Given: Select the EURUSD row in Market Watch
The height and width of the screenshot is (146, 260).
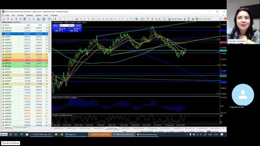Looking at the screenshot, I should click(x=25, y=28).
